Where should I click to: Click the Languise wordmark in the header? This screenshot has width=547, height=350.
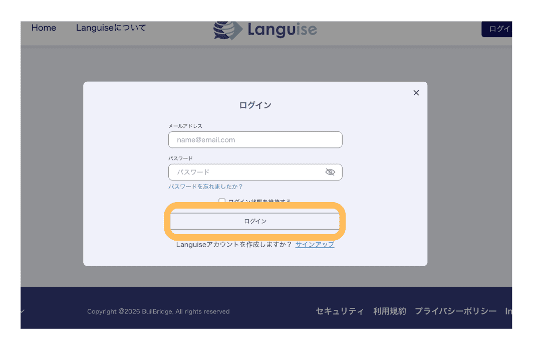coord(282,29)
